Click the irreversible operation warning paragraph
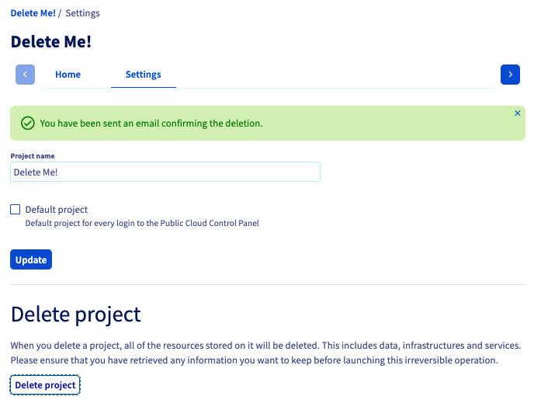The width and height of the screenshot is (534, 400). click(265, 353)
